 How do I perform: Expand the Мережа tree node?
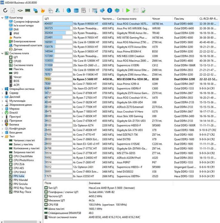coord(2,109)
